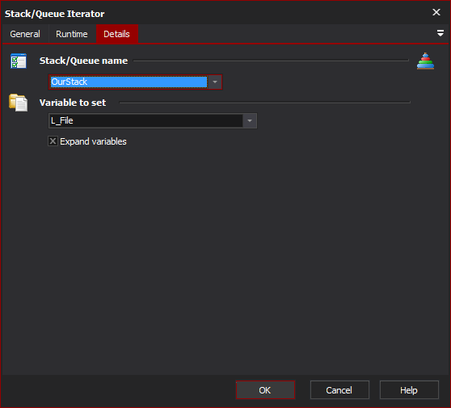Switch to the Runtime tab
451x408 pixels.
72,34
